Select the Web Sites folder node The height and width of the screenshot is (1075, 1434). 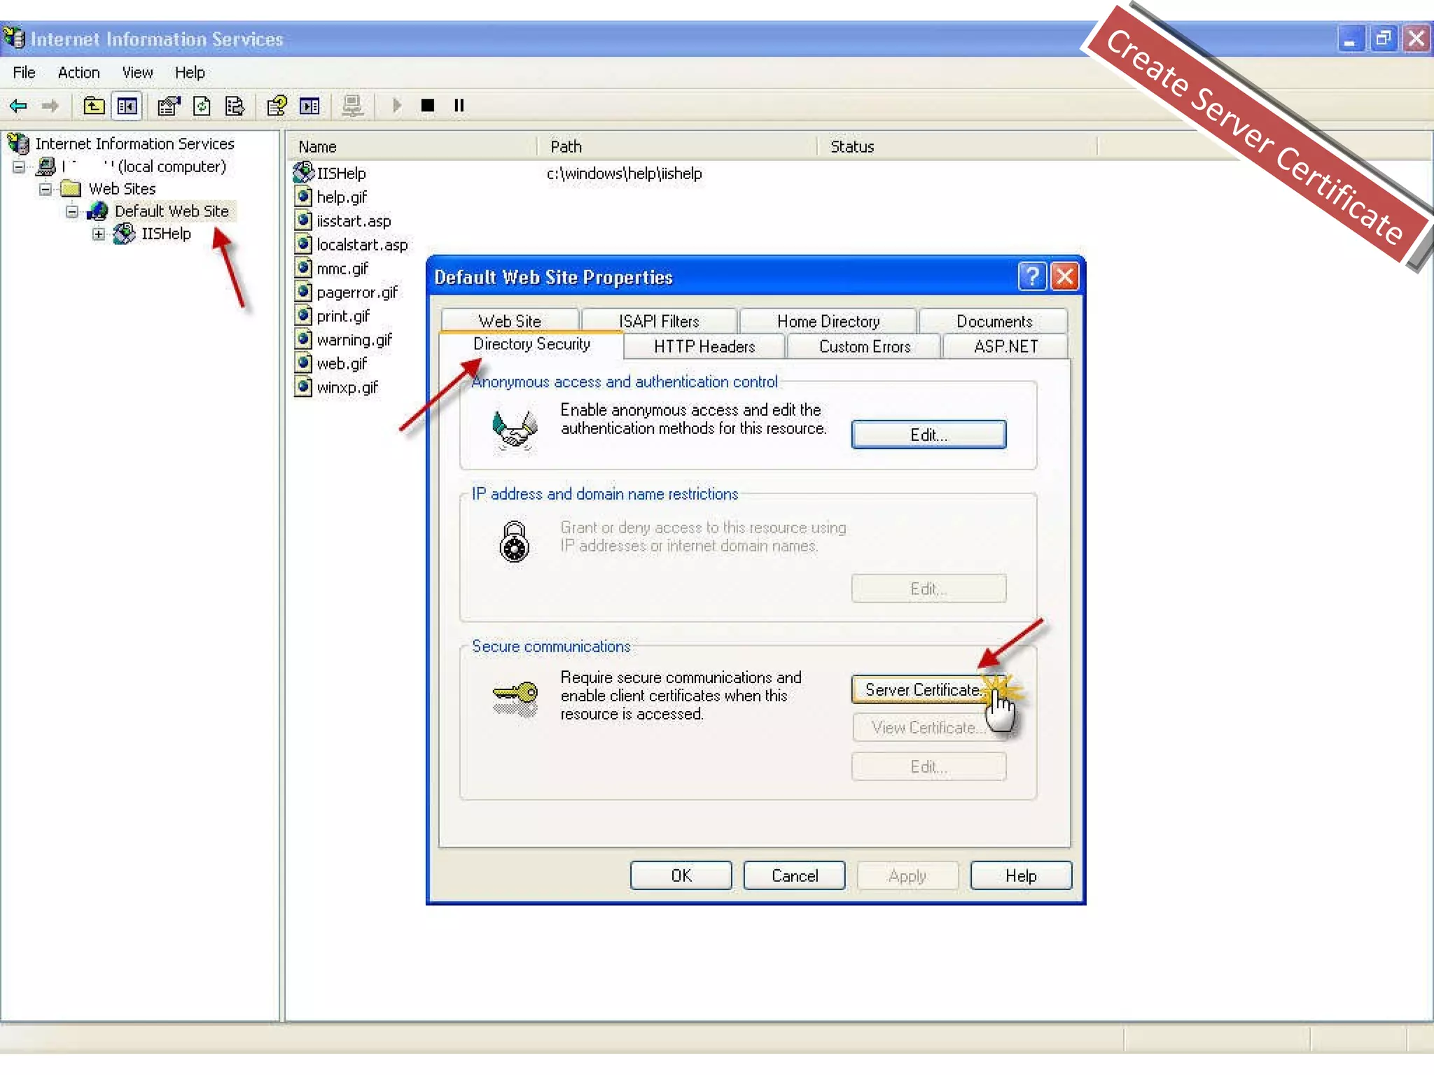[x=122, y=189]
